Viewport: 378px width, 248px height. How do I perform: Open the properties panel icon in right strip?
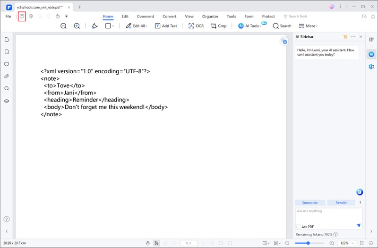click(x=371, y=40)
